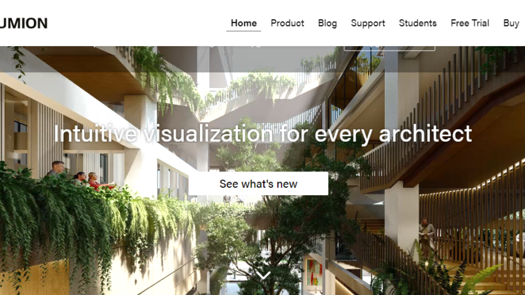Click the gray notification banner strip

(262, 59)
